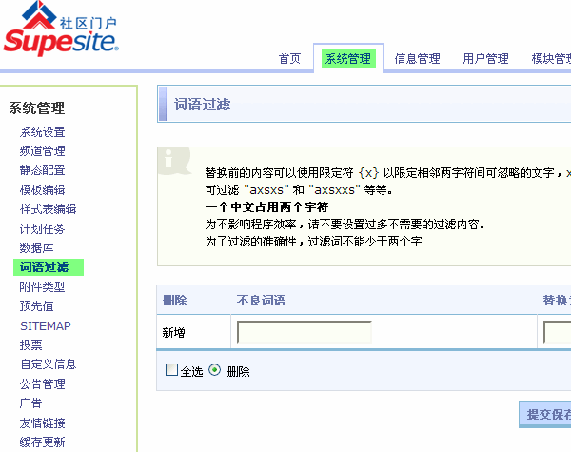571x452 pixels.
Task: Click the SITEMAP sidebar link
Action: [x=46, y=325]
